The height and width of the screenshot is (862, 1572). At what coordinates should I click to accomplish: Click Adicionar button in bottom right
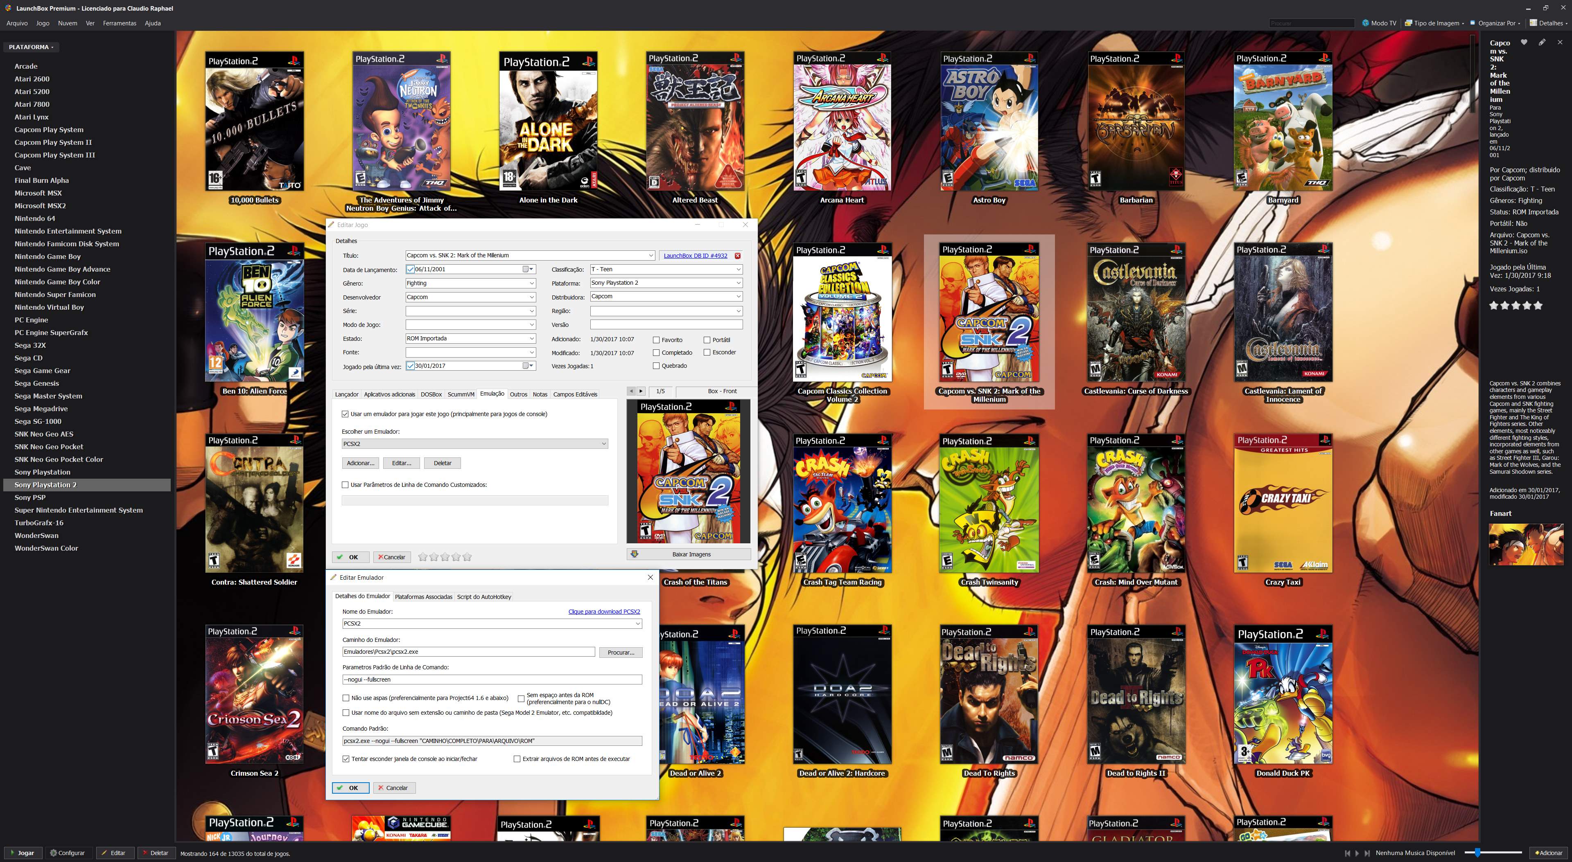[x=1549, y=853]
